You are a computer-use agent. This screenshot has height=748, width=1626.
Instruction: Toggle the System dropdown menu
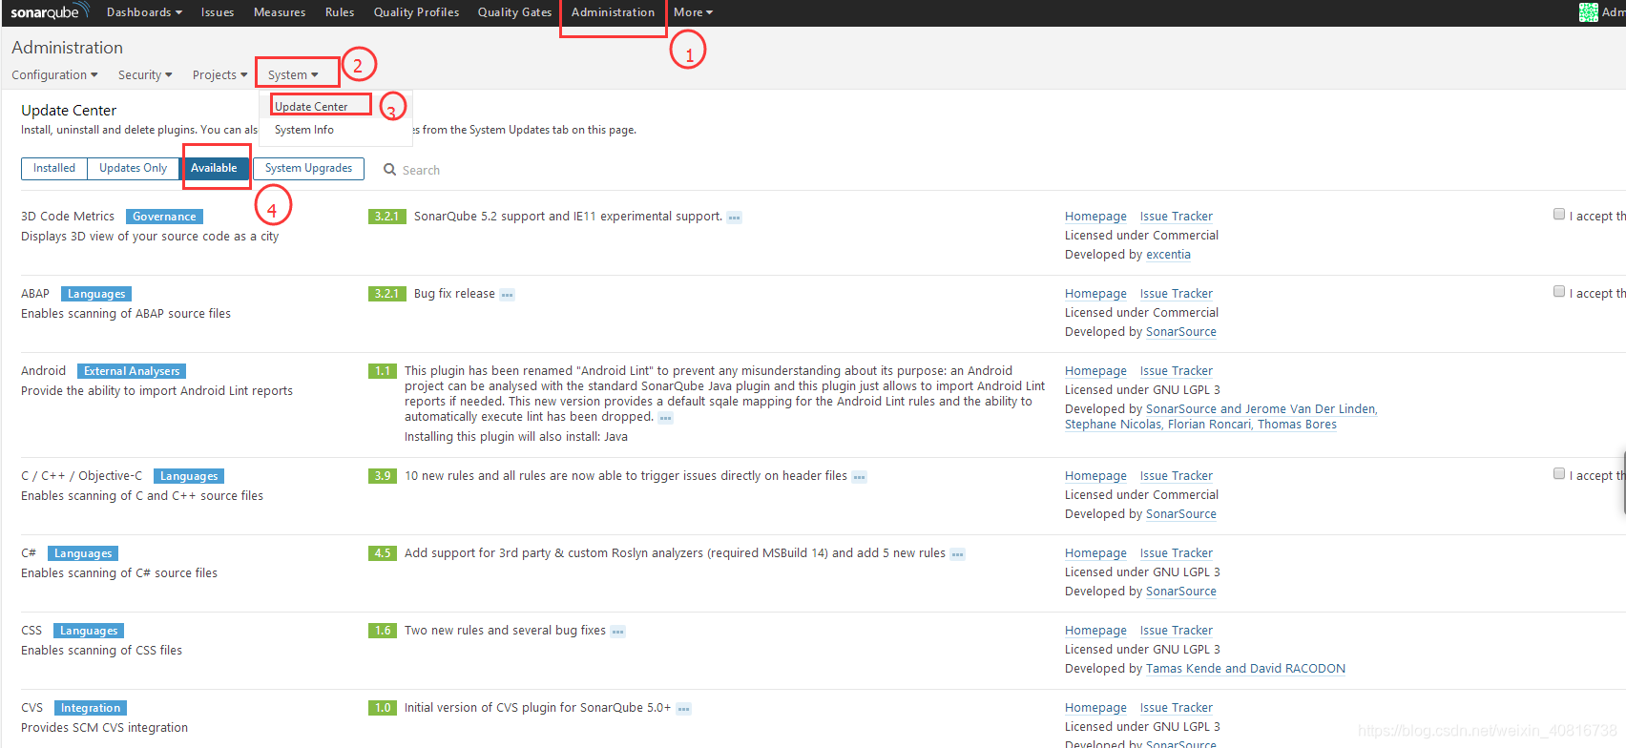pos(293,75)
